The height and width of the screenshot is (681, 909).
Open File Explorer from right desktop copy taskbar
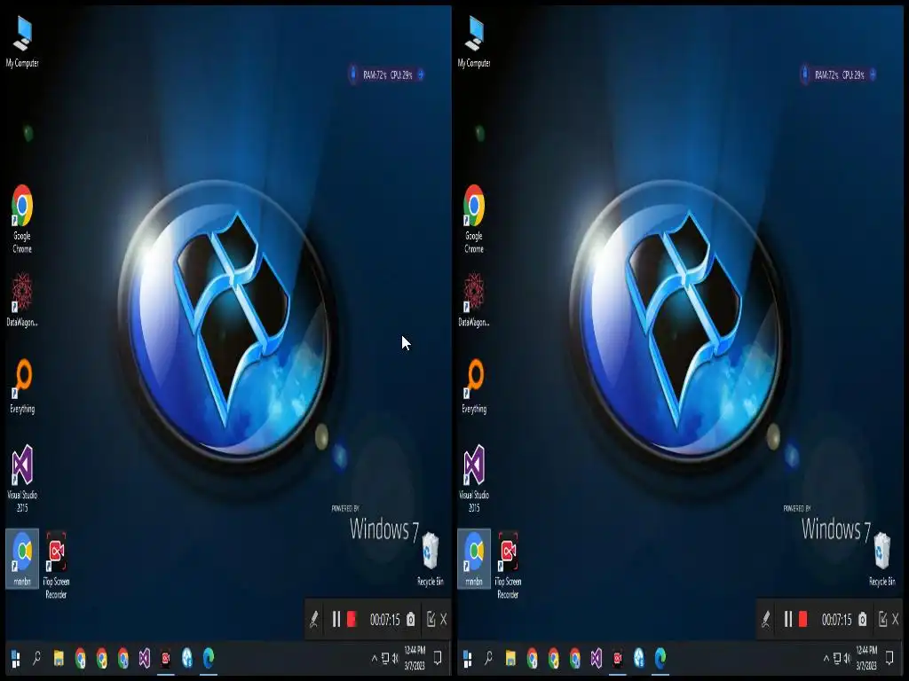pos(510,659)
